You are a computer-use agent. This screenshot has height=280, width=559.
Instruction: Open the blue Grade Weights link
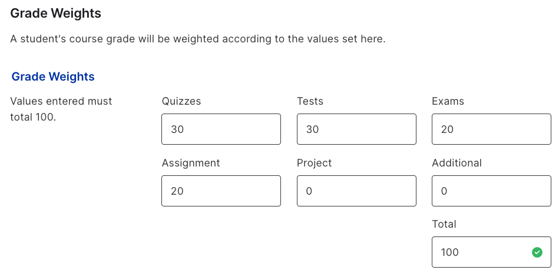point(53,76)
